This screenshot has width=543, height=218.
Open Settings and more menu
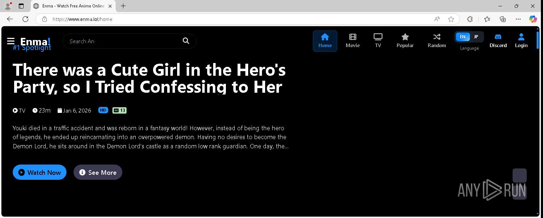[518, 19]
